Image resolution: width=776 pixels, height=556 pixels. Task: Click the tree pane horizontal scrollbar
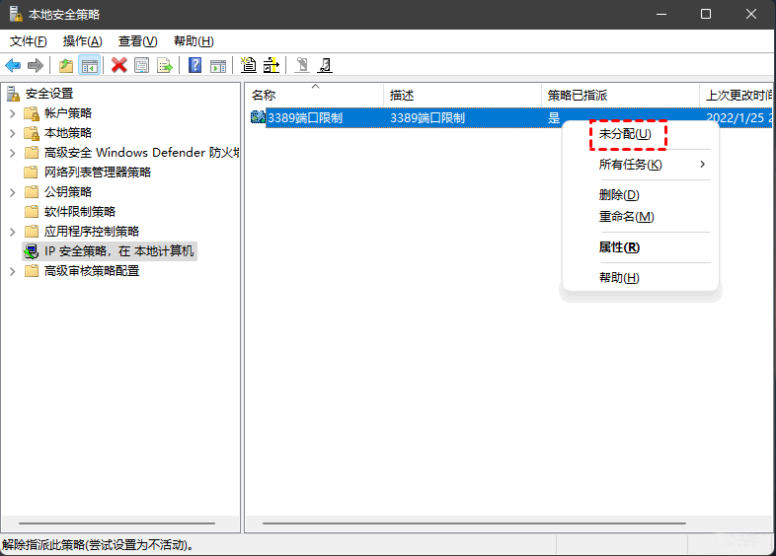click(x=116, y=522)
